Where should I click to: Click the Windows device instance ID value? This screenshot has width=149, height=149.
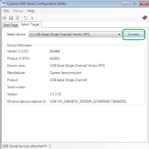[x=88, y=101]
